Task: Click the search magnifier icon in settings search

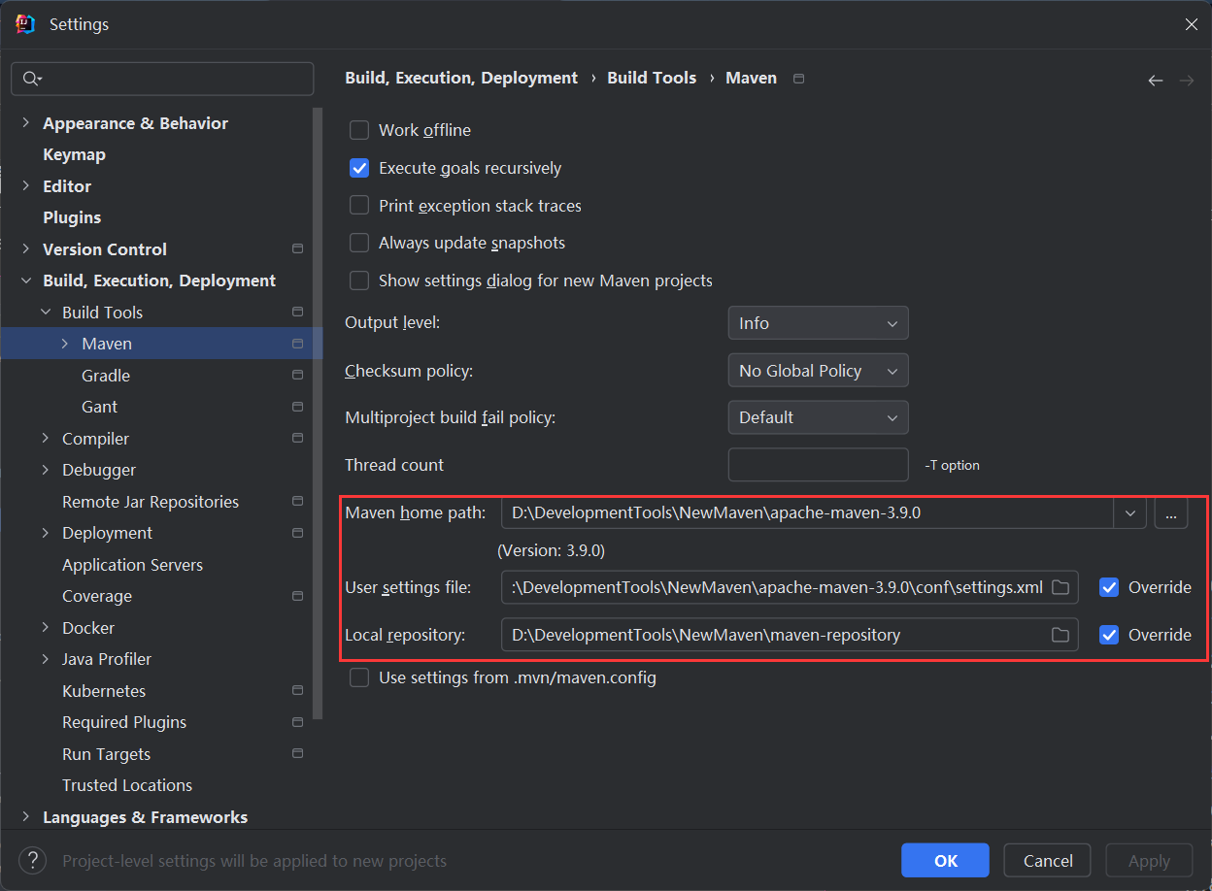Action: coord(31,79)
